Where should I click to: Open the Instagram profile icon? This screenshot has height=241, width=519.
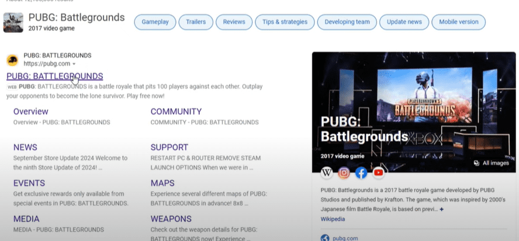(x=344, y=173)
